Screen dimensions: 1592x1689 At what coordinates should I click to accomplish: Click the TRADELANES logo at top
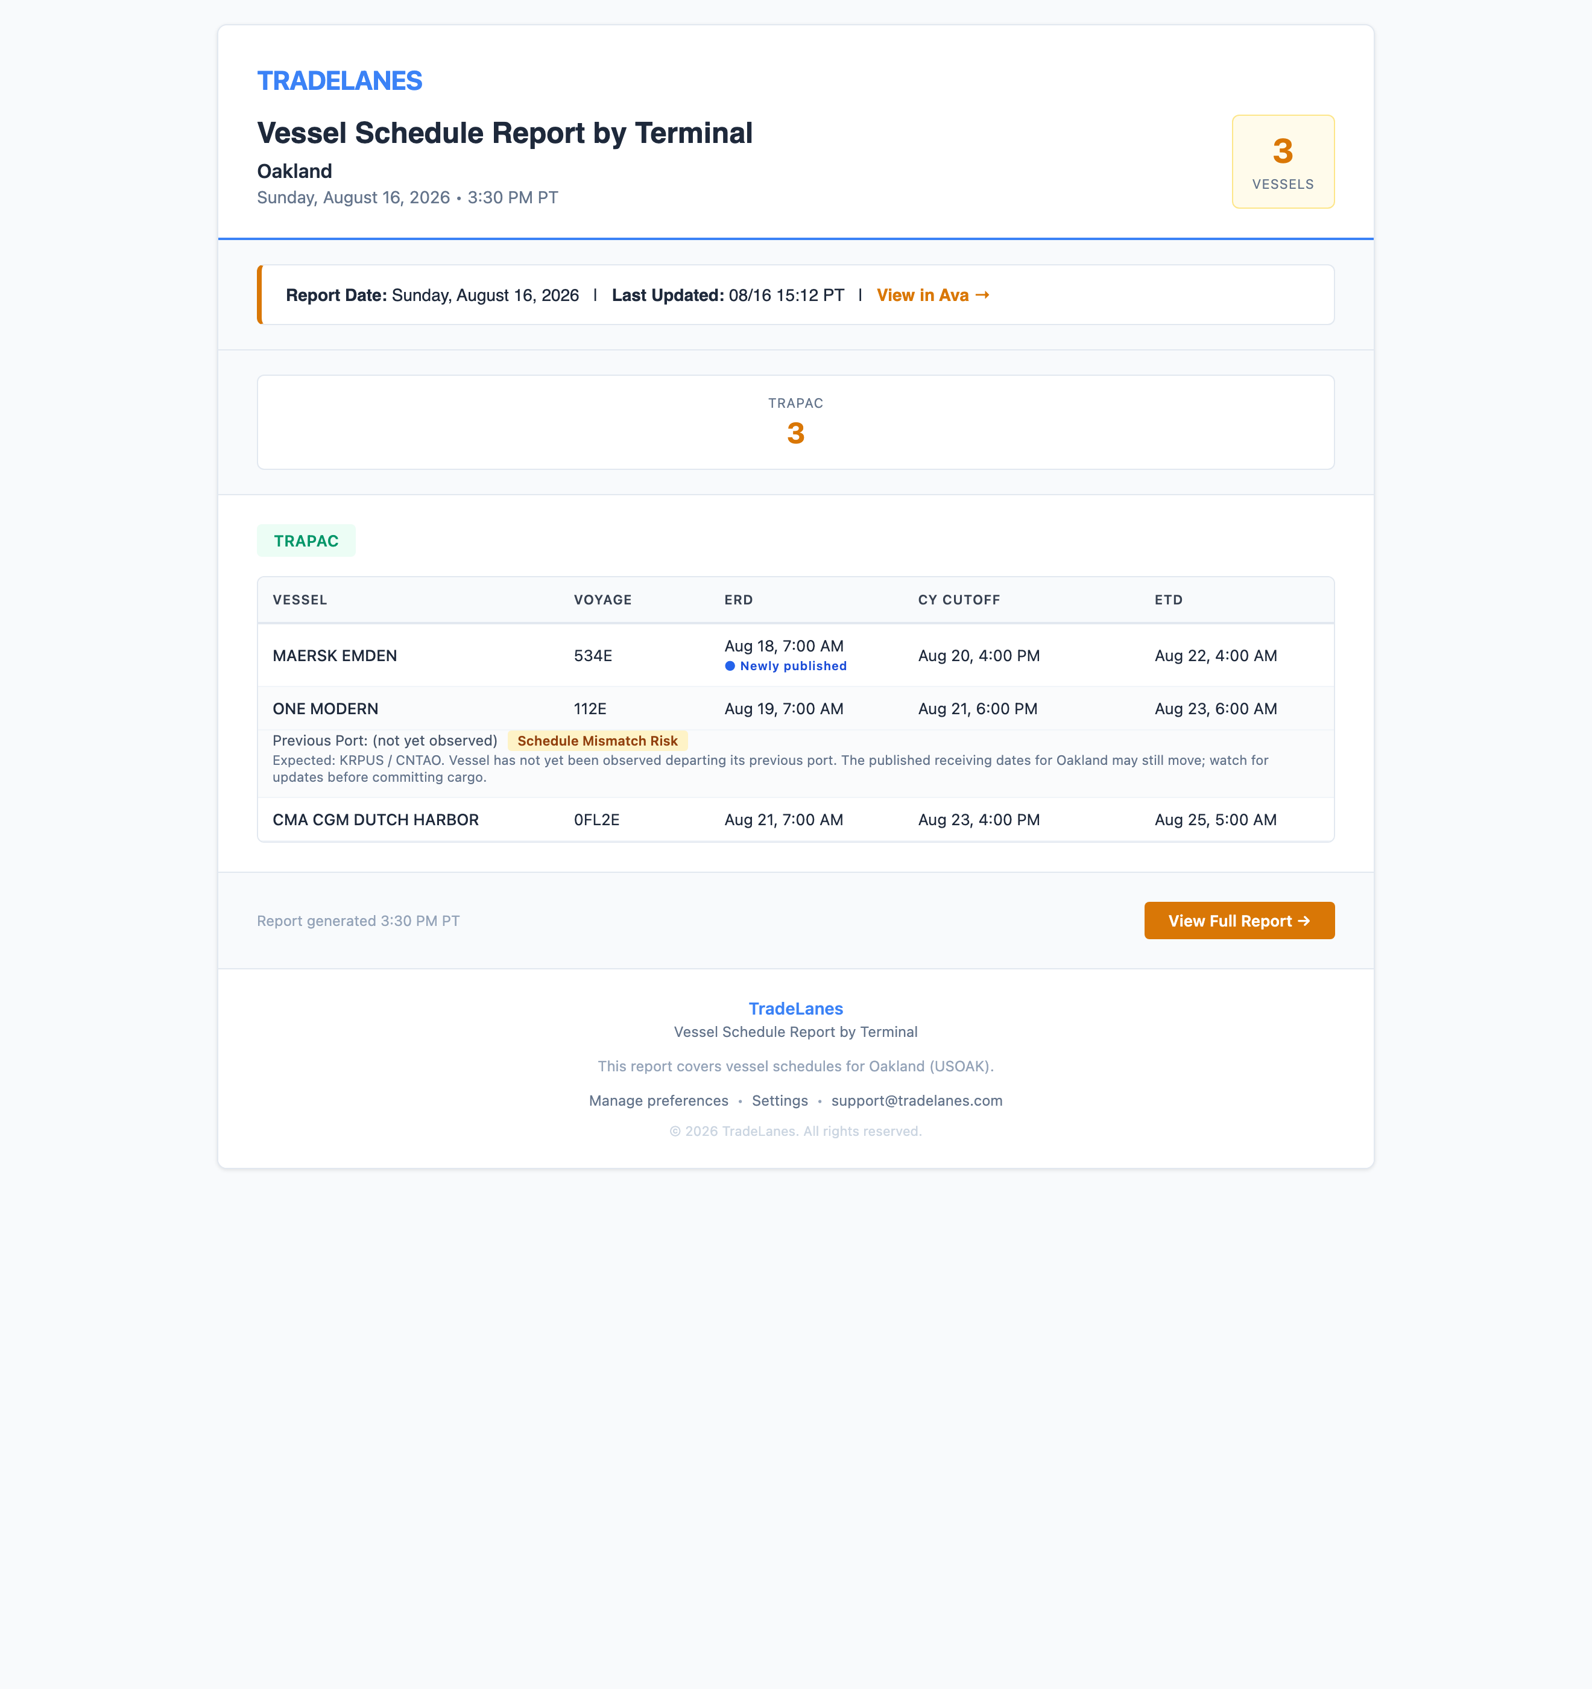click(339, 81)
